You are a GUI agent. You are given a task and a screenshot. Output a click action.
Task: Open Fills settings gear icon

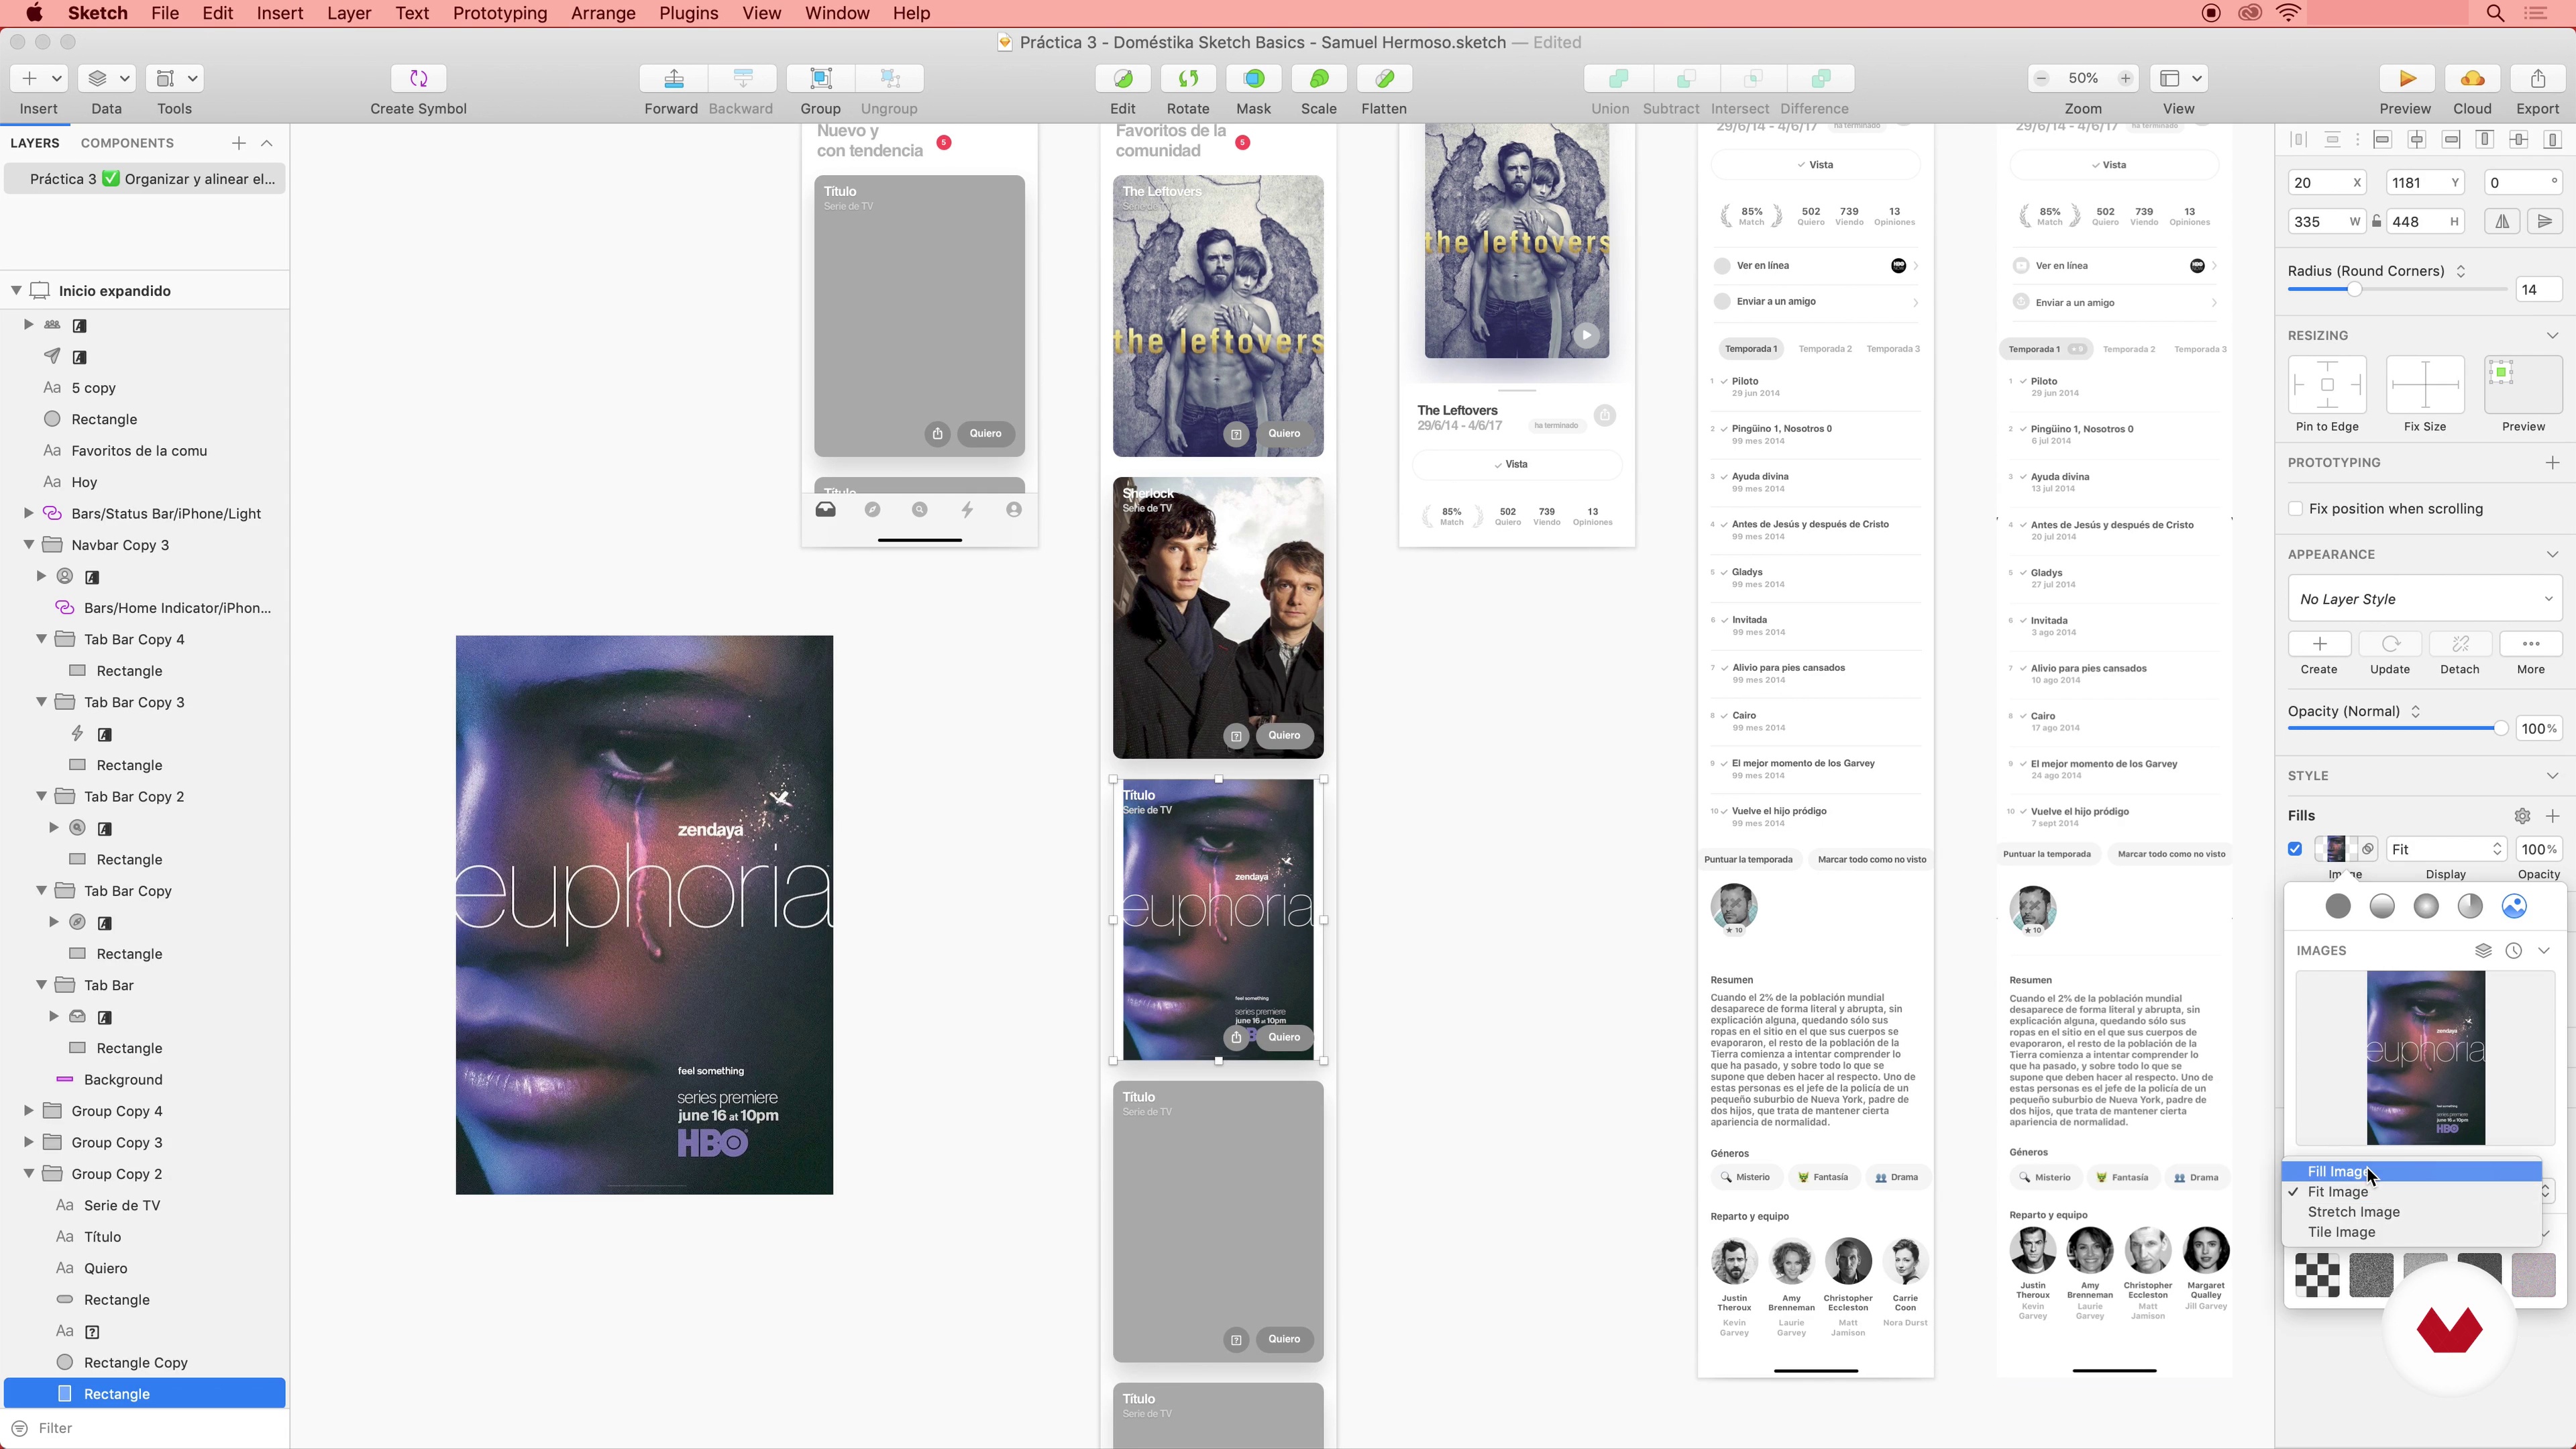(x=2522, y=816)
